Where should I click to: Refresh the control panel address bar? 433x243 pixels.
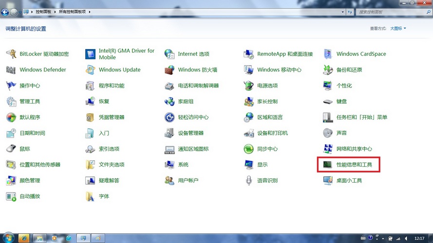coord(350,12)
